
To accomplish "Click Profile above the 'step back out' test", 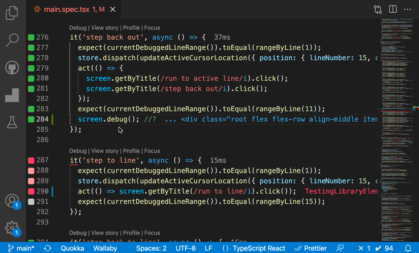I will [131, 28].
